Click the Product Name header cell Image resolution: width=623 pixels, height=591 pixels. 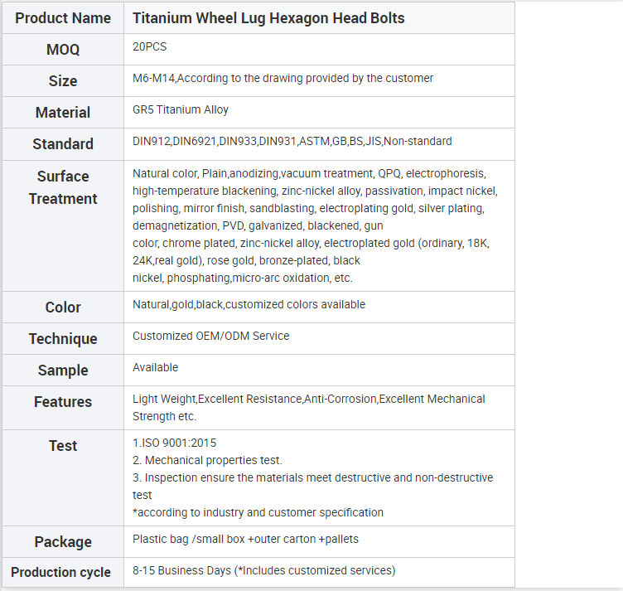click(x=63, y=18)
